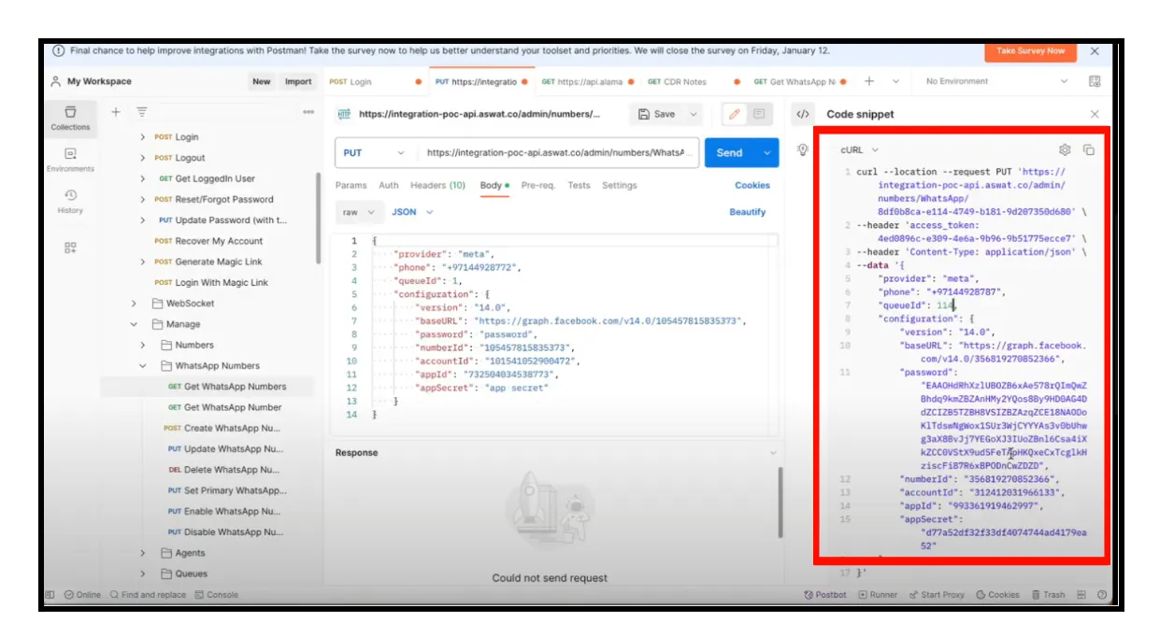Image resolution: width=1174 pixels, height=637 pixels.
Task: Open the Save options dropdown arrow
Action: 693,114
